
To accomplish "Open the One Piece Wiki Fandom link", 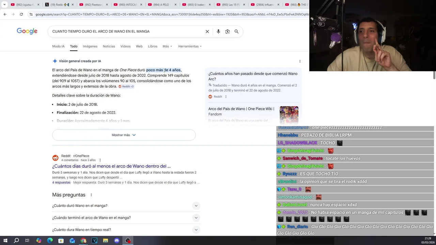I will coord(241,111).
